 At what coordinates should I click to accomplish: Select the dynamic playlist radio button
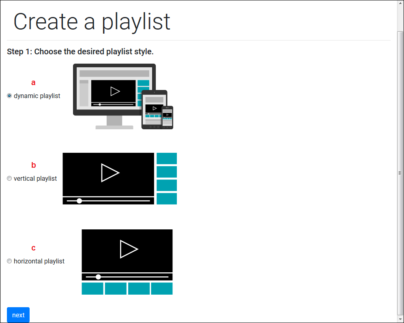click(9, 96)
